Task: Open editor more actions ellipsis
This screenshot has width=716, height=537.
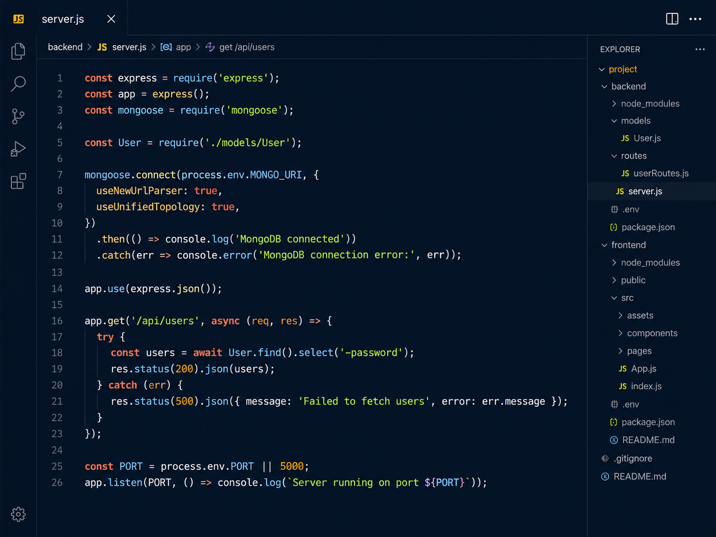Action: [695, 19]
